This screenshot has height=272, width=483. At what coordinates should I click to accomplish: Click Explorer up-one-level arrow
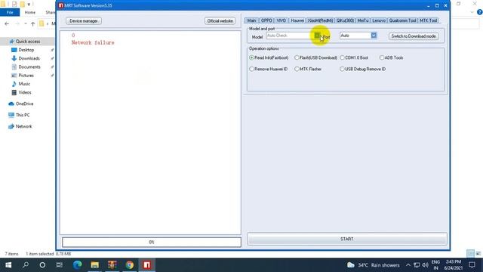(x=33, y=23)
